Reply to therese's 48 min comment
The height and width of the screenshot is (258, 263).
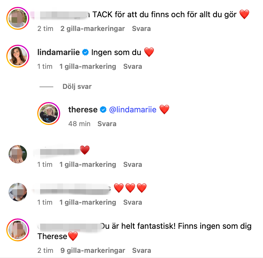107,124
